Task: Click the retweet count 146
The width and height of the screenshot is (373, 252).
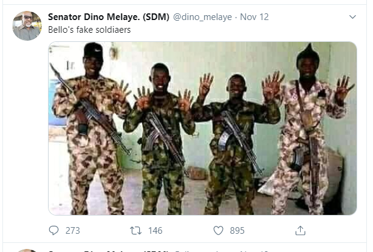Action: pyautogui.click(x=155, y=231)
